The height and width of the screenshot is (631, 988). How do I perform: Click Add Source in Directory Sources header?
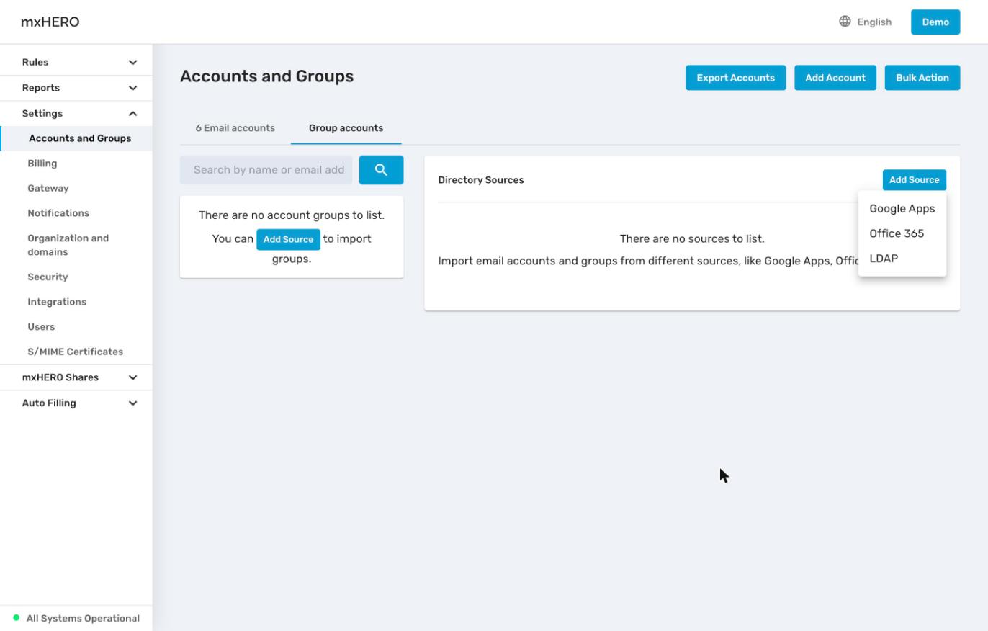[x=915, y=180]
